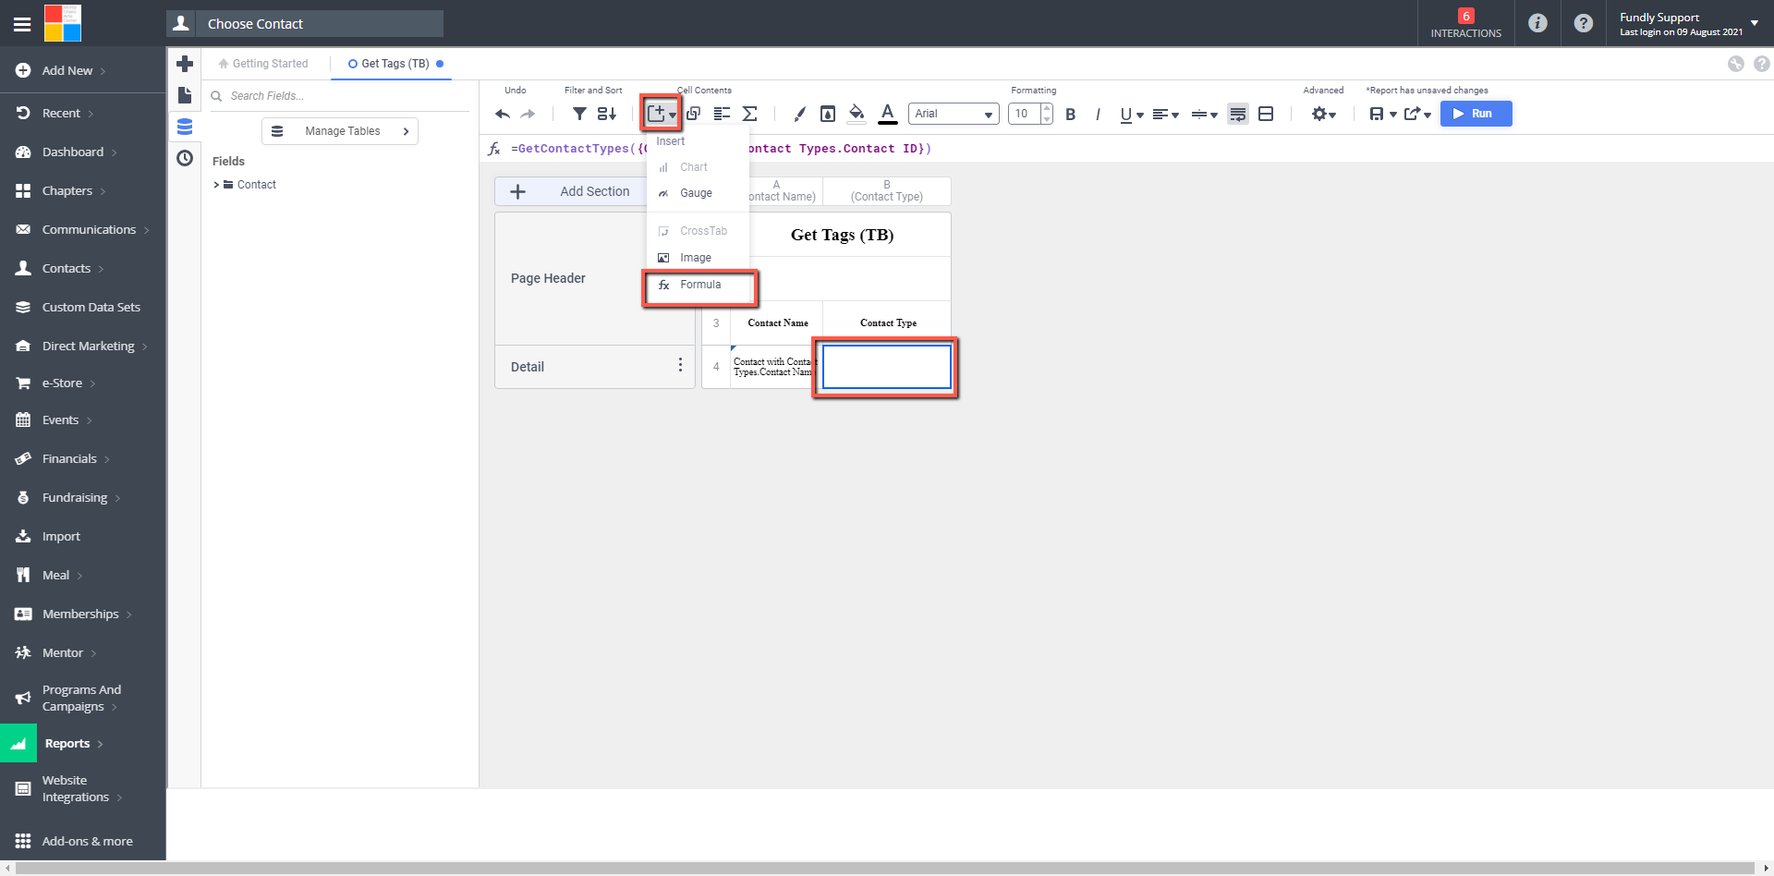Click the wrench tool icon near top right
The height and width of the screenshot is (876, 1774).
[x=1736, y=64]
